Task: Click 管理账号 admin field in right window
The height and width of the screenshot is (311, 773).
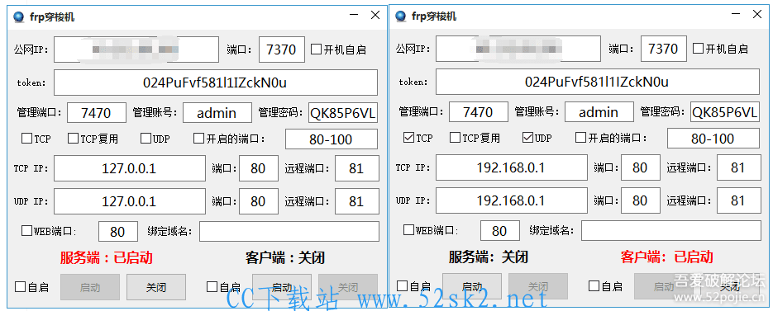Action: [599, 111]
